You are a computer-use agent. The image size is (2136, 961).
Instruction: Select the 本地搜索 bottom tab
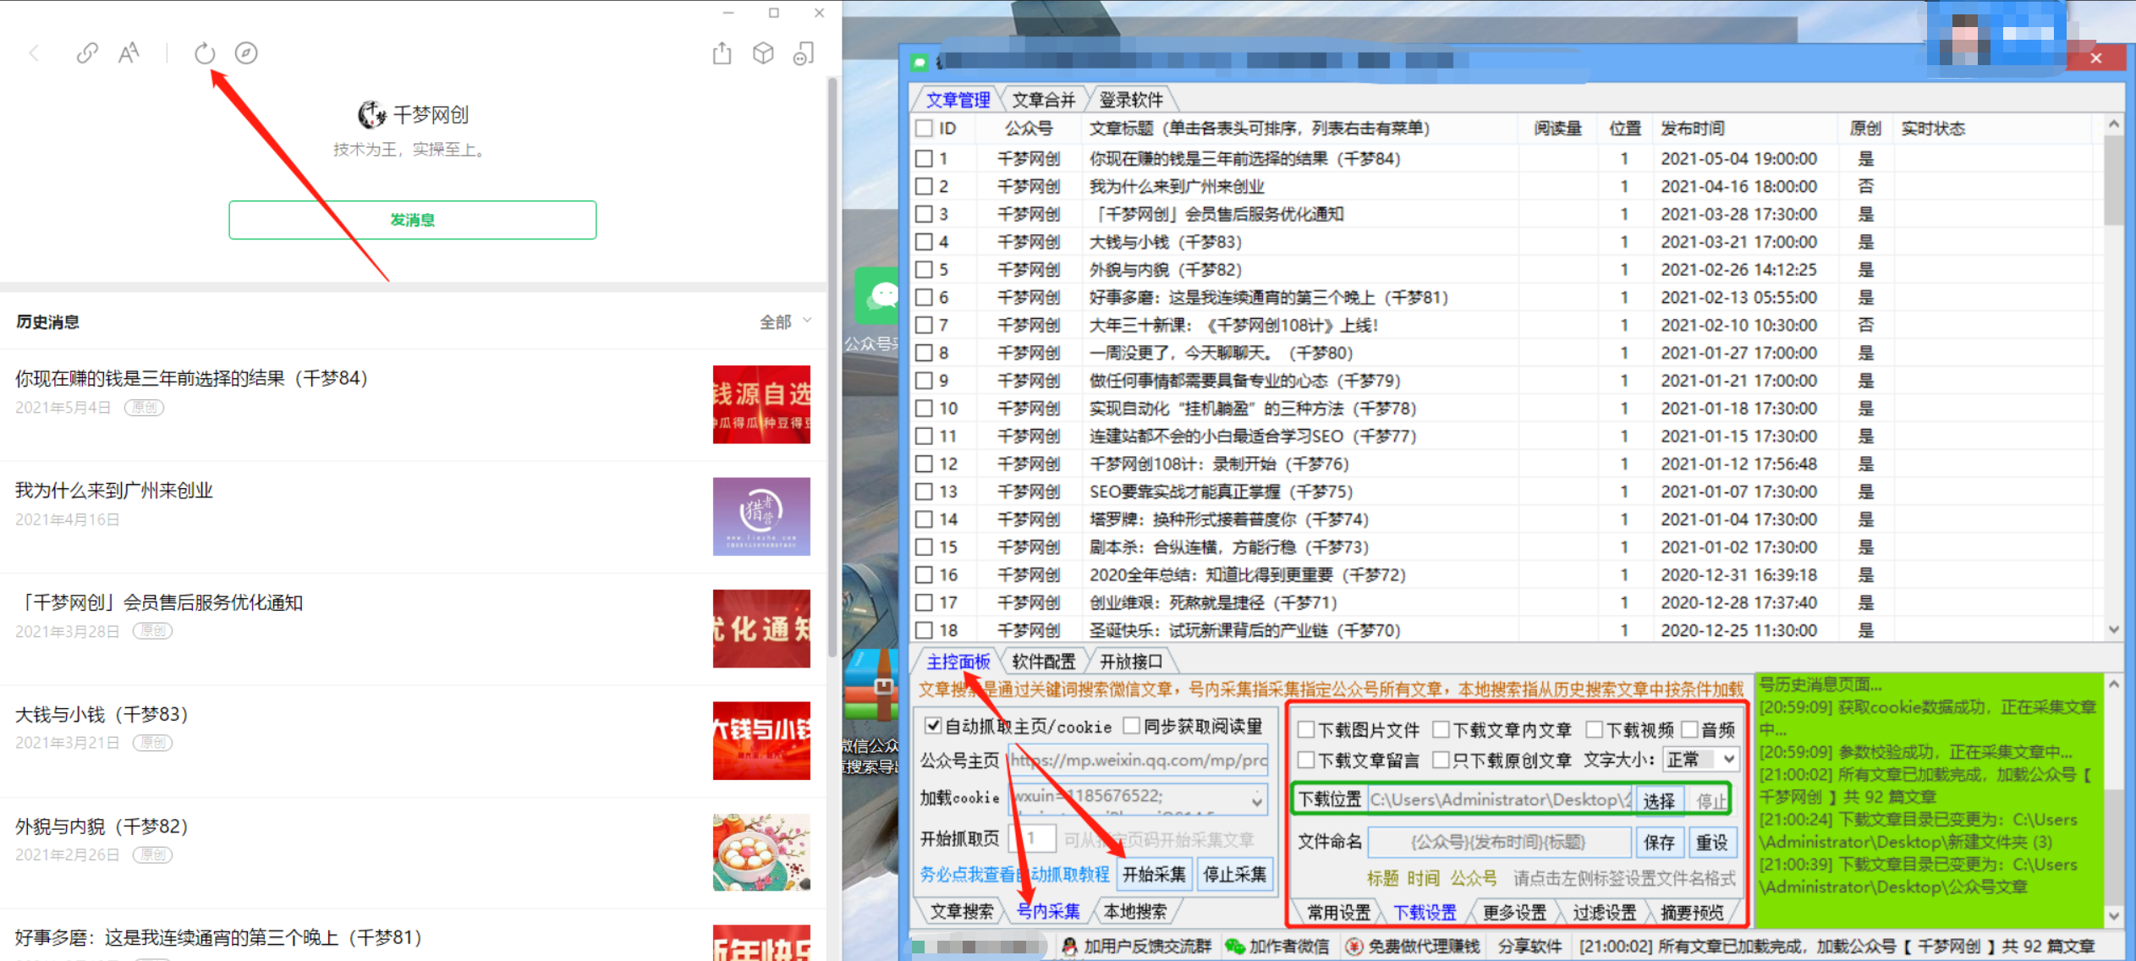click(1135, 911)
